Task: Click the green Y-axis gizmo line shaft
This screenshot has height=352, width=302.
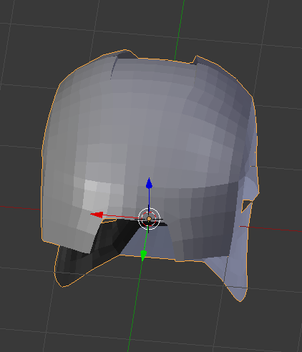Action: [x=146, y=240]
